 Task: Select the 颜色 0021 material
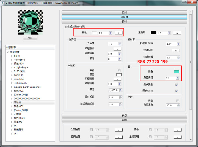point(19,118)
